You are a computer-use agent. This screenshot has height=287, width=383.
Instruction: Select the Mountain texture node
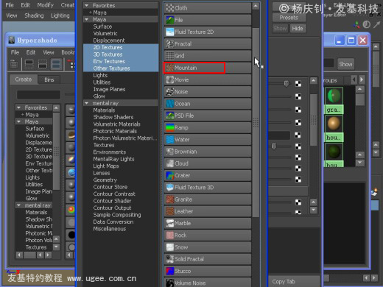click(194, 68)
